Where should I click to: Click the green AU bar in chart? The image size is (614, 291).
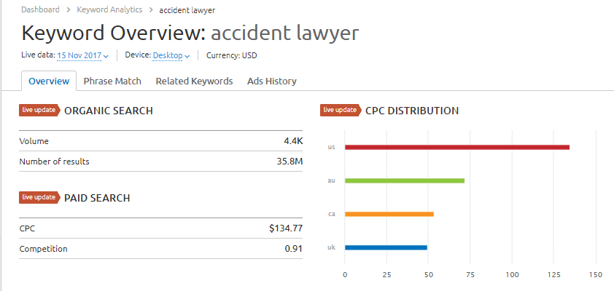click(x=405, y=181)
